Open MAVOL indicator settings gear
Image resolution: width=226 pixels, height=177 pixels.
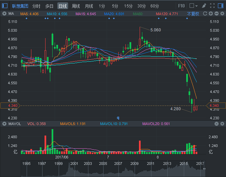pyautogui.click(x=222, y=124)
